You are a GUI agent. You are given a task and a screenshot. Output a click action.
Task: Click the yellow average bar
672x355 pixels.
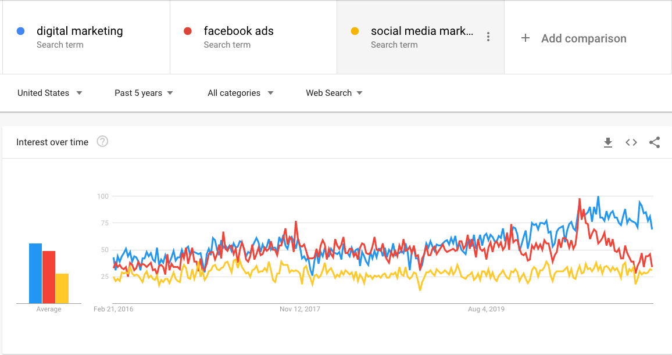click(62, 288)
